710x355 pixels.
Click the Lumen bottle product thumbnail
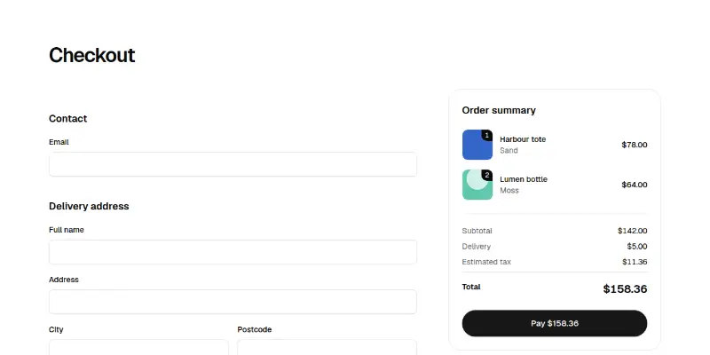tap(477, 185)
